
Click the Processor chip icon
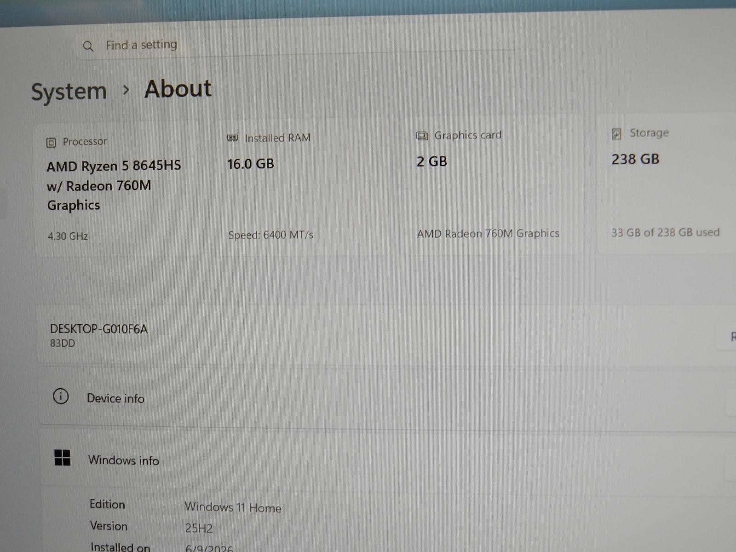tap(51, 143)
